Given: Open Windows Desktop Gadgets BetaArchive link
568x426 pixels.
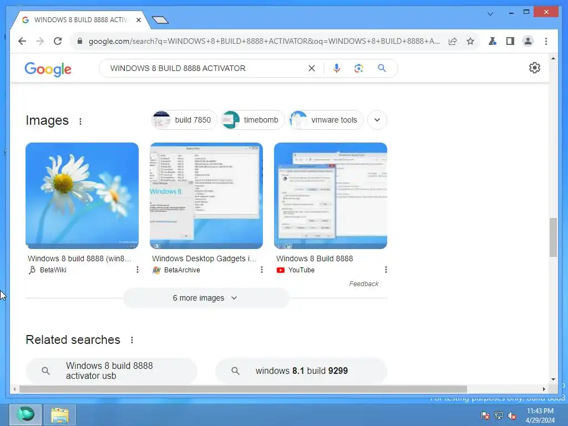Looking at the screenshot, I should pos(204,258).
